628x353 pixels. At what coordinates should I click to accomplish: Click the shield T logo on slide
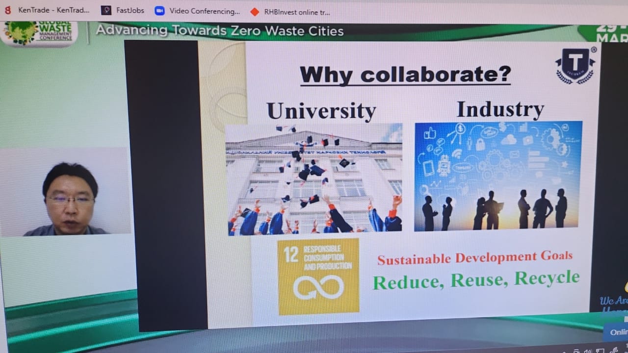click(575, 66)
